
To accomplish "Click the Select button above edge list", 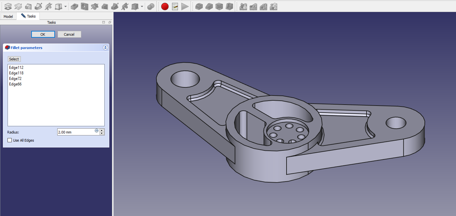I will 14,59.
